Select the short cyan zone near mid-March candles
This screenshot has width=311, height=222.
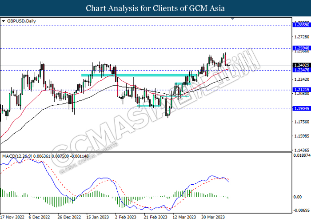click(183, 83)
